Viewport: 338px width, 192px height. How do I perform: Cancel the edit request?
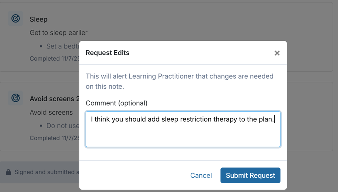tap(201, 175)
